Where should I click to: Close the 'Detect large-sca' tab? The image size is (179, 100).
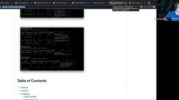pyautogui.click(x=145, y=3)
